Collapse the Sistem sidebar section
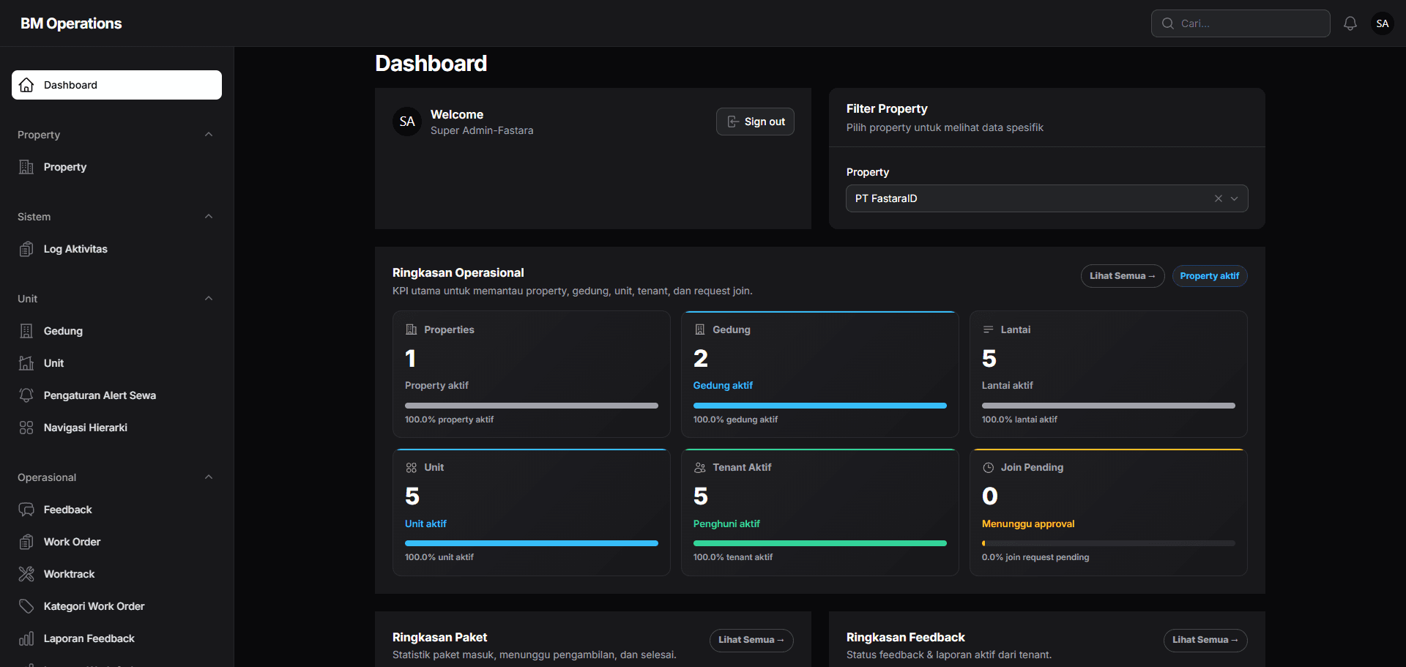This screenshot has width=1406, height=667. coord(209,217)
